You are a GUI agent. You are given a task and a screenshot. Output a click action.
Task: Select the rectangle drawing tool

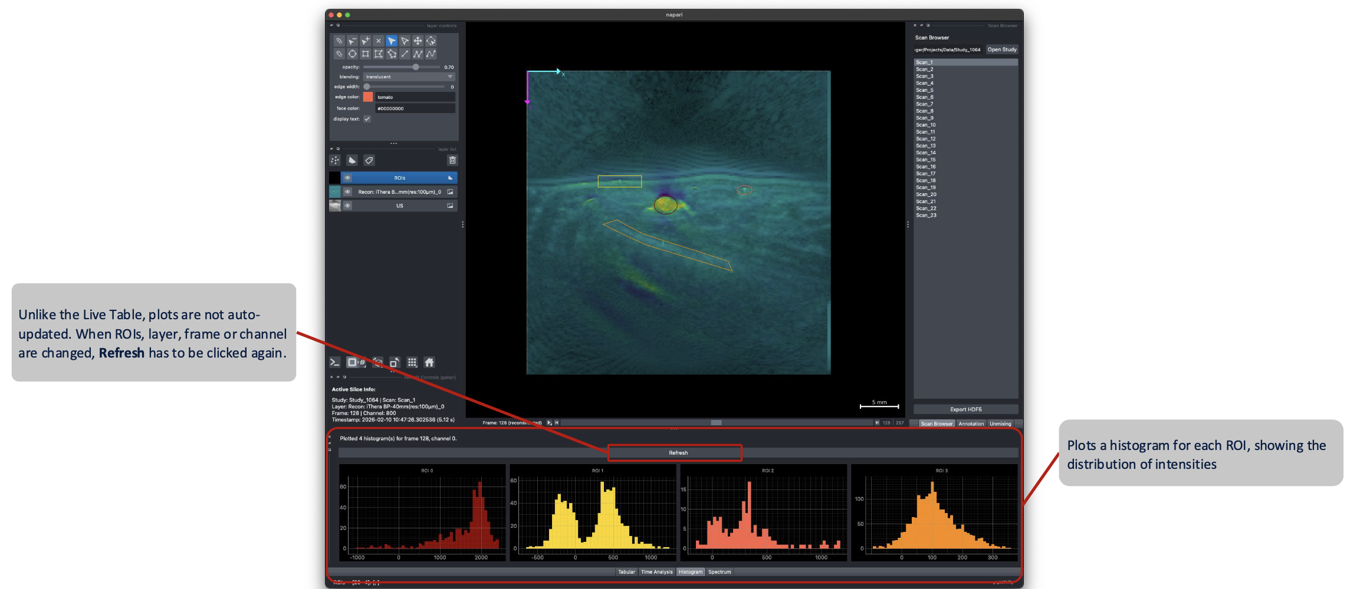365,54
